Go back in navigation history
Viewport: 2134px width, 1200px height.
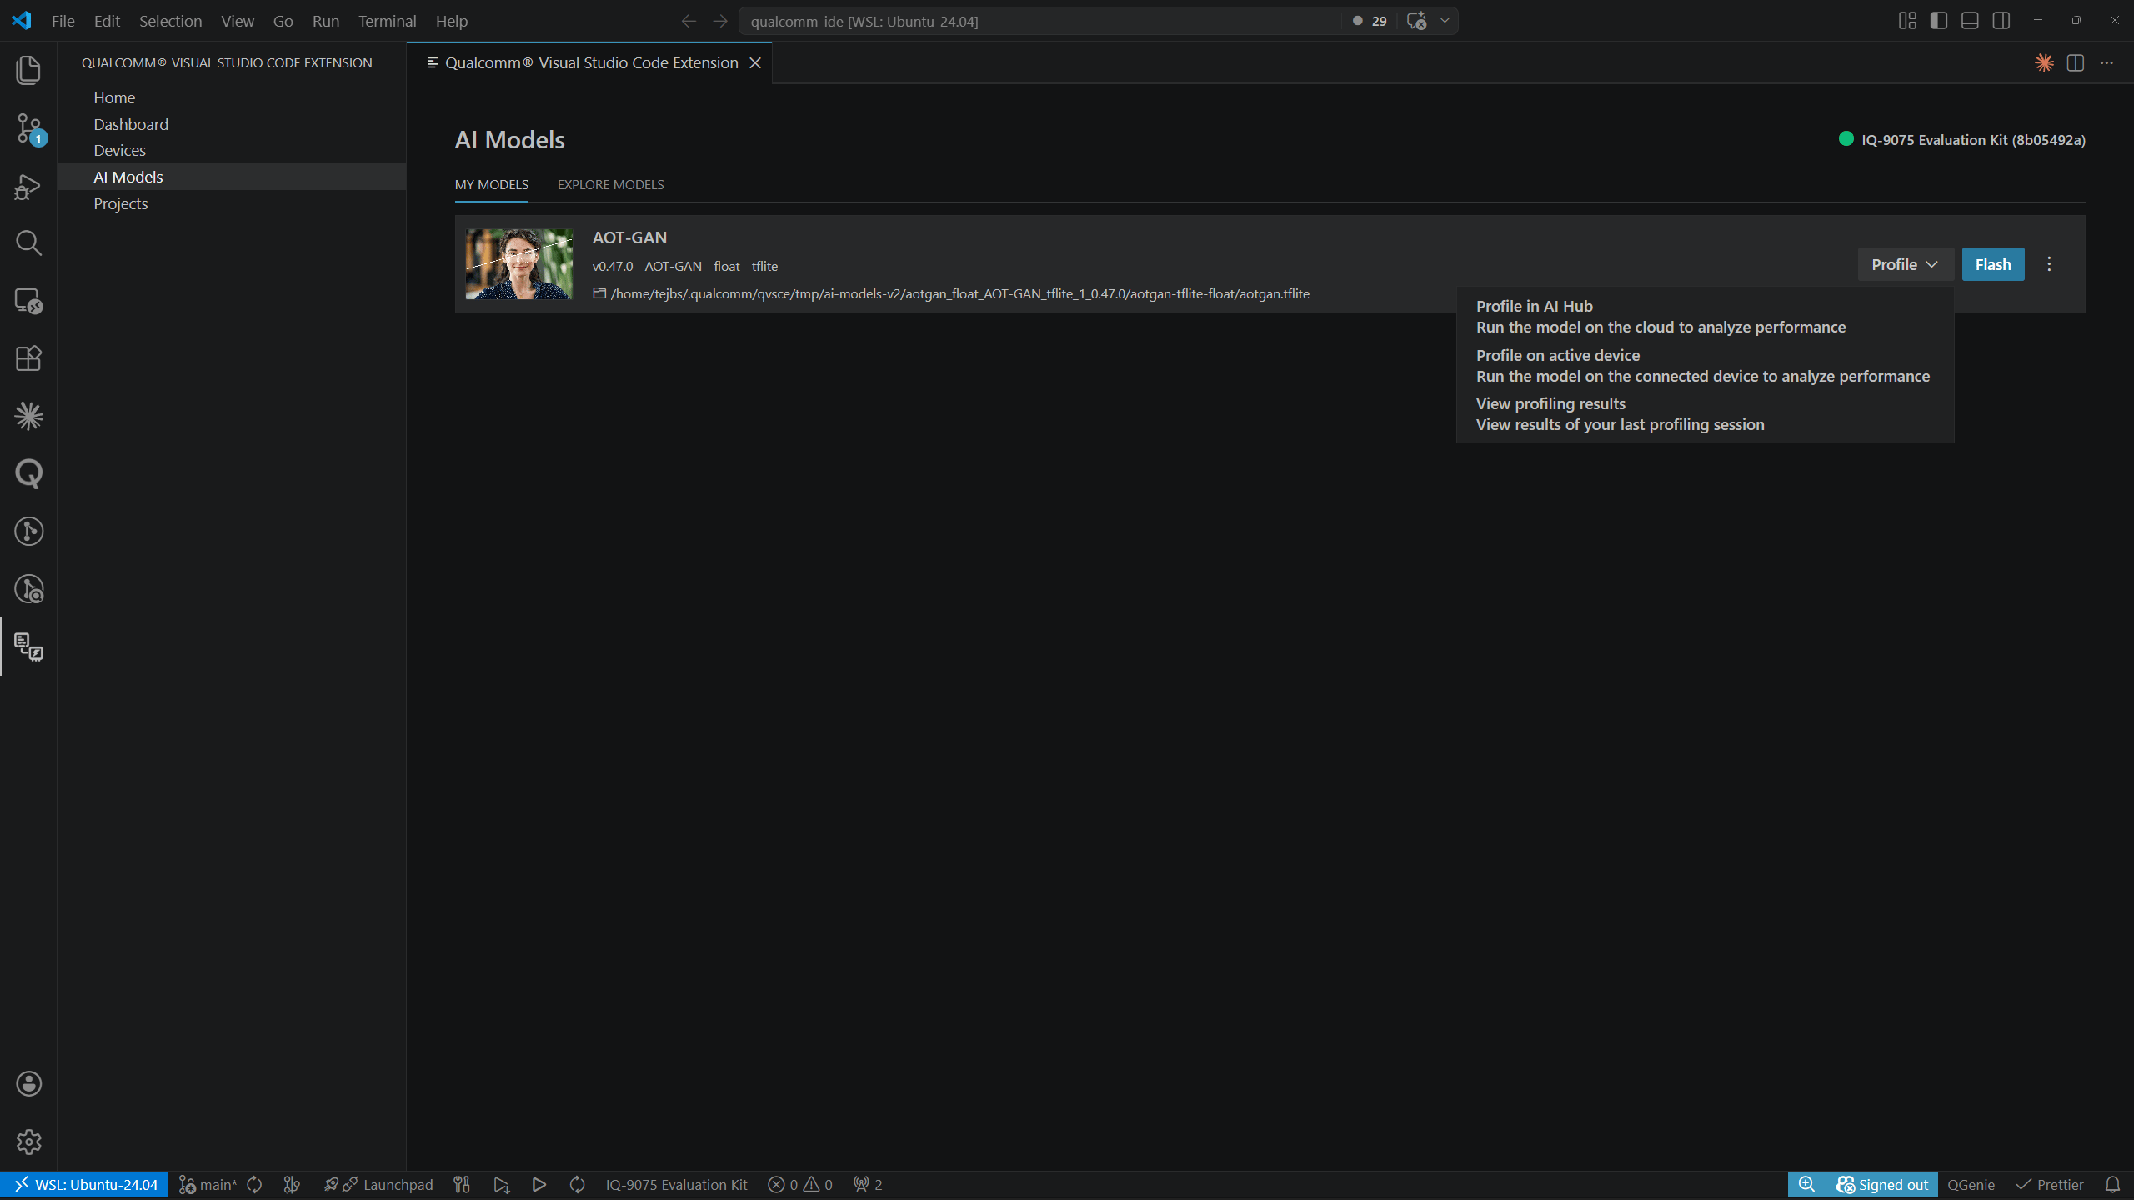point(689,21)
